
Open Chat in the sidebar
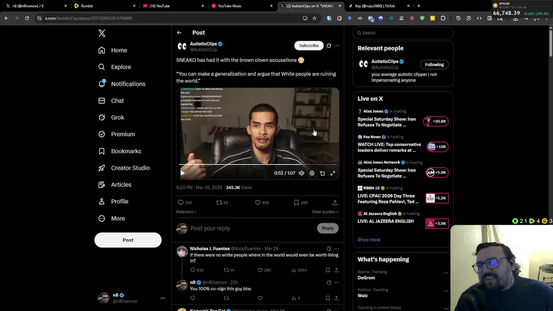111,101
